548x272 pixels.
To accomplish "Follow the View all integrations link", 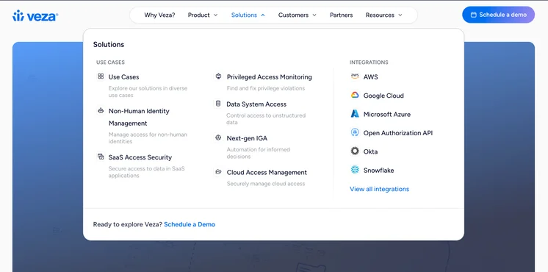I will pos(379,189).
